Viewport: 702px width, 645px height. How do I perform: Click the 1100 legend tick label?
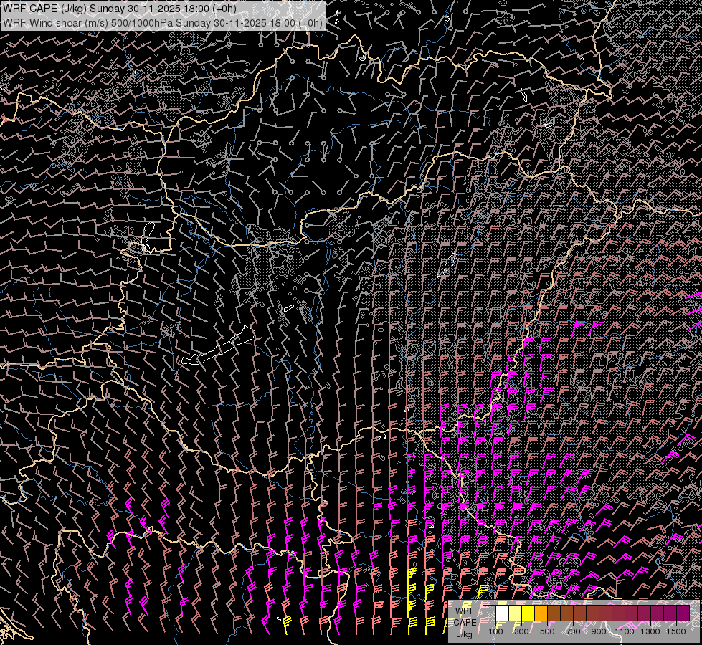625,631
